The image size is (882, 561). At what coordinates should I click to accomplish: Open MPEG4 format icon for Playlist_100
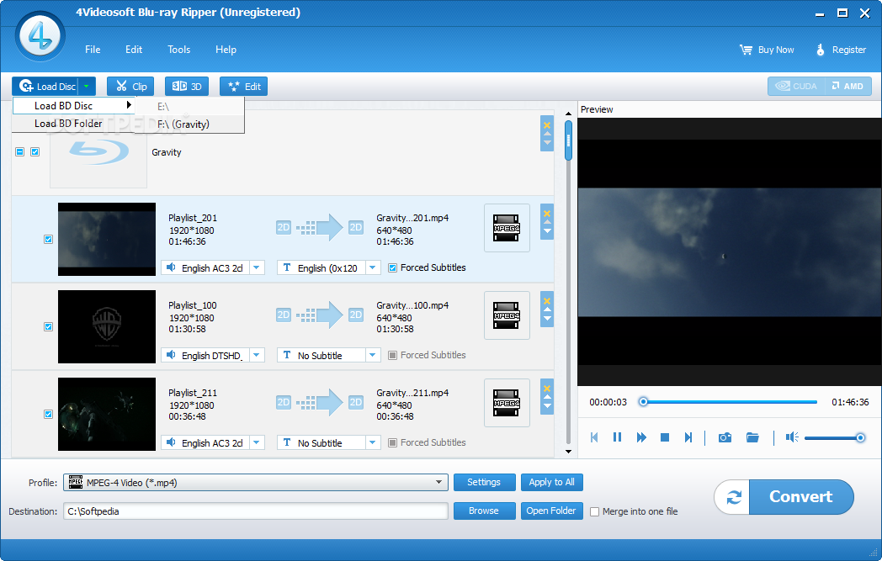click(507, 315)
